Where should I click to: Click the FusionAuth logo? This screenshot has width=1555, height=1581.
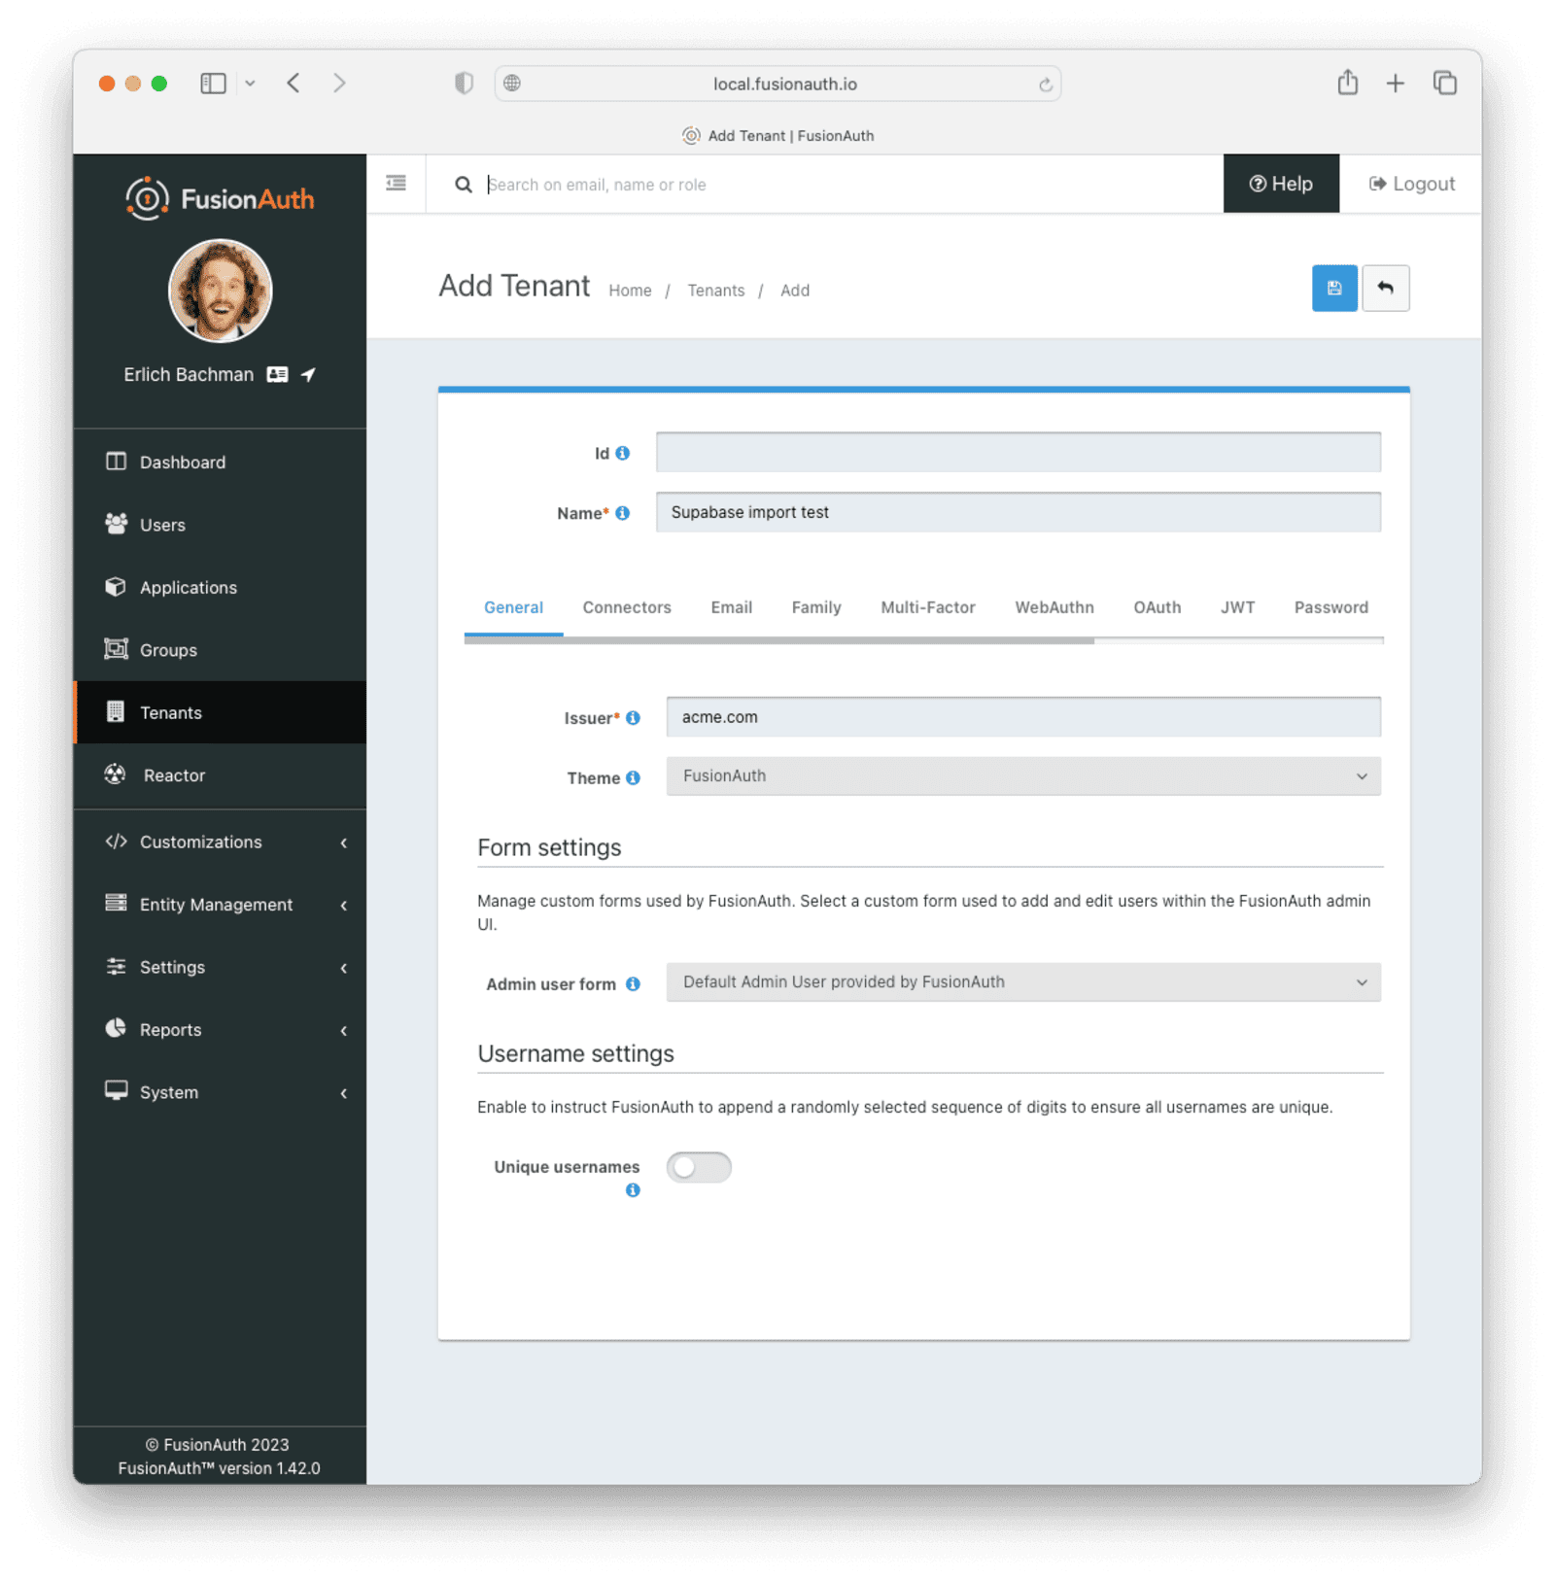click(x=220, y=198)
